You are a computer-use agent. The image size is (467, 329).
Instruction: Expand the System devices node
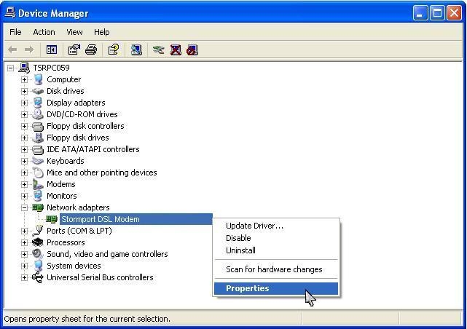tap(24, 266)
